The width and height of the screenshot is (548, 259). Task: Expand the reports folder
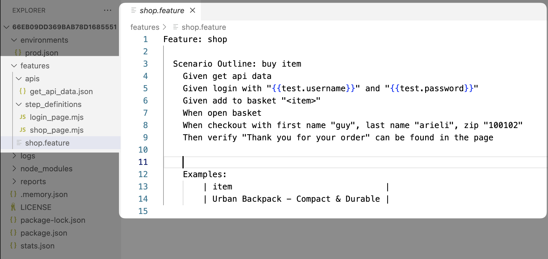click(x=14, y=181)
